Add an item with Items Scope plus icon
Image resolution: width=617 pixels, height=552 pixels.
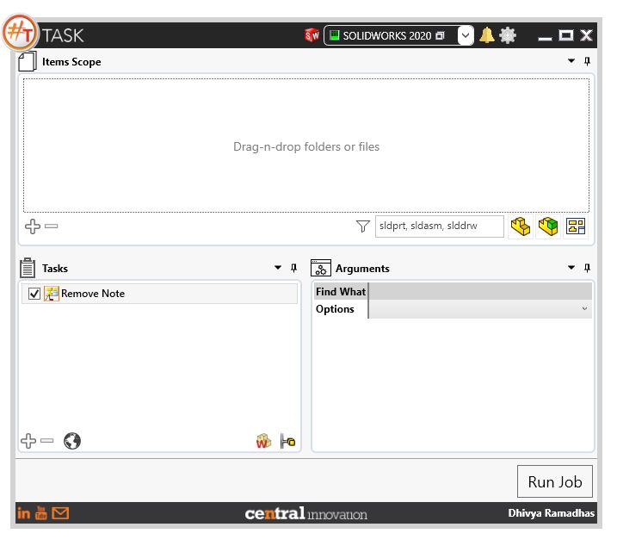32,226
